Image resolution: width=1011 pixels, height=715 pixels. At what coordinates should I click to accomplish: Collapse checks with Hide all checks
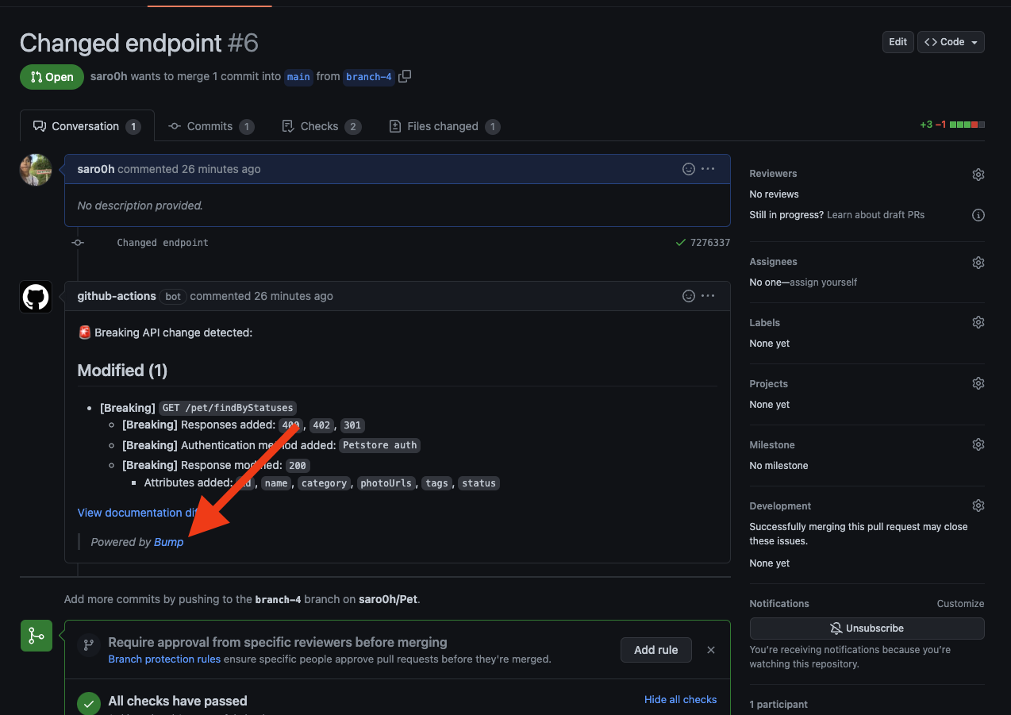pyautogui.click(x=680, y=699)
